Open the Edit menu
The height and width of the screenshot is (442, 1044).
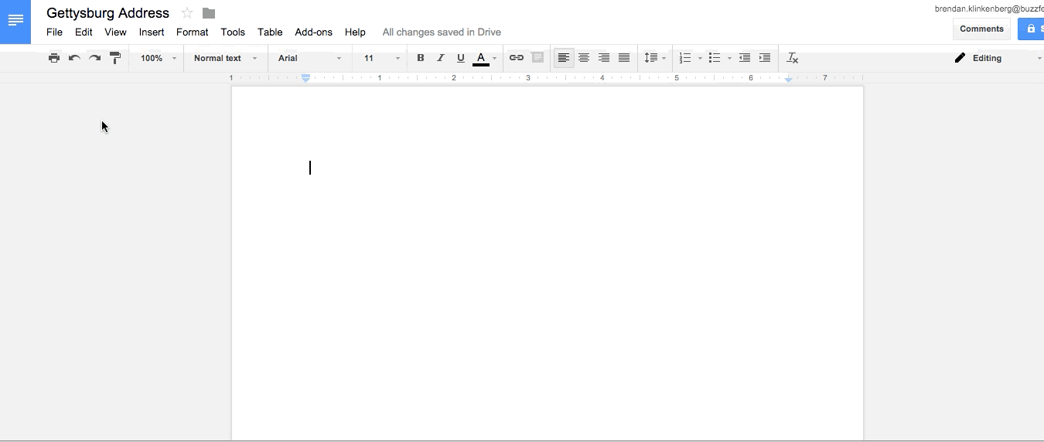[84, 32]
